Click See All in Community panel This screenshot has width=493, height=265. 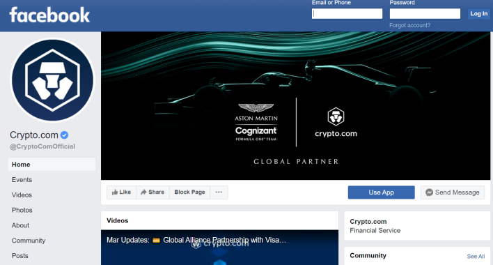[x=476, y=256]
